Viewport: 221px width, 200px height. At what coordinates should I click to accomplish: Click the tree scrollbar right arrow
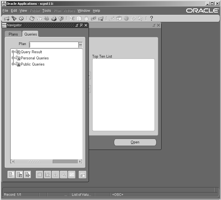(80, 161)
